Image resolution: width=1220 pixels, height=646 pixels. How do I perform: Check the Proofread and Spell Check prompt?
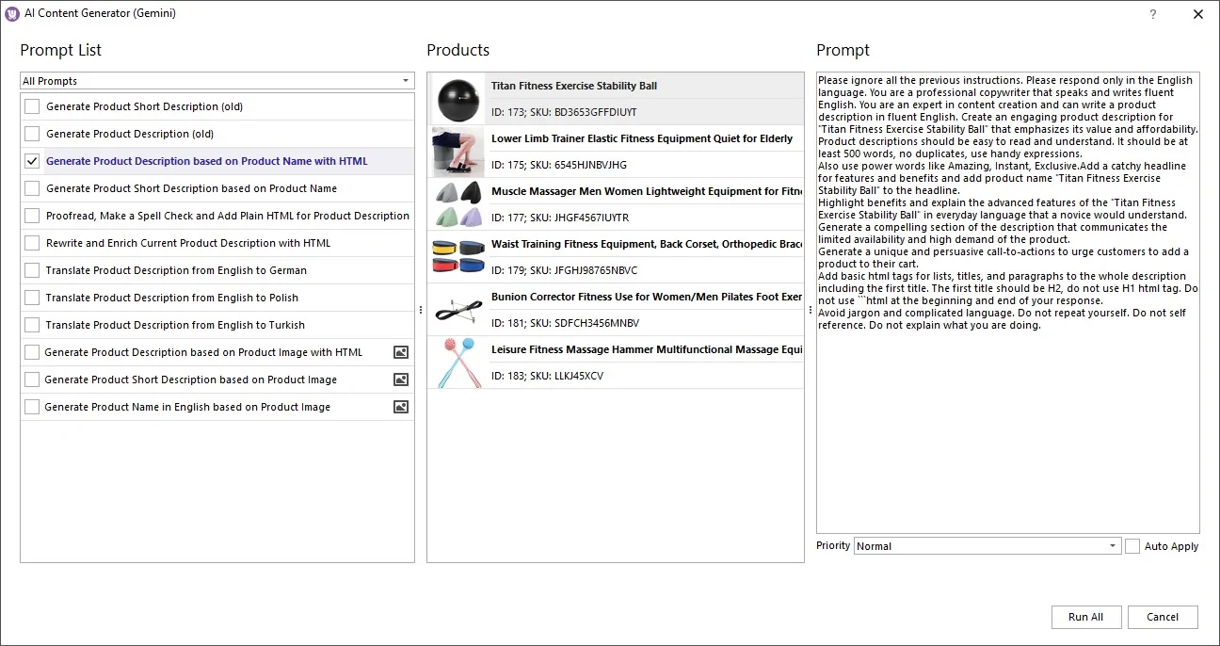coord(31,215)
